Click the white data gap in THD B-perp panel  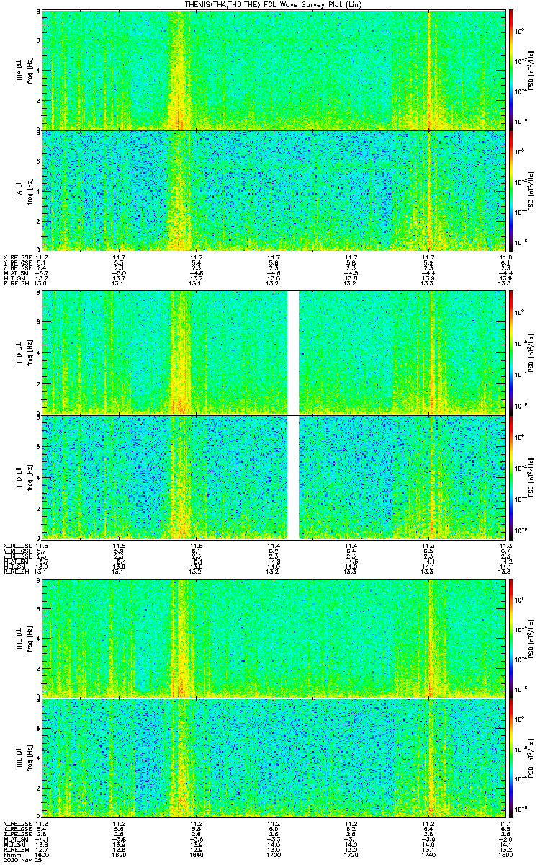293,352
